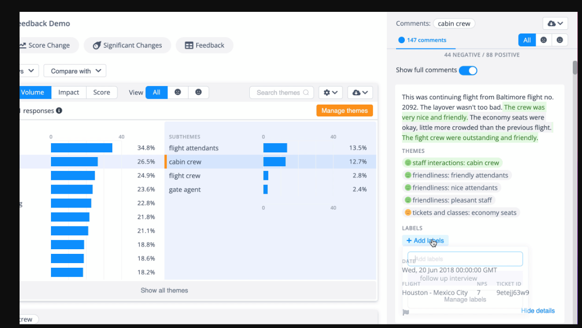The image size is (582, 328).
Task: Click the Feedback table icon
Action: (x=189, y=45)
